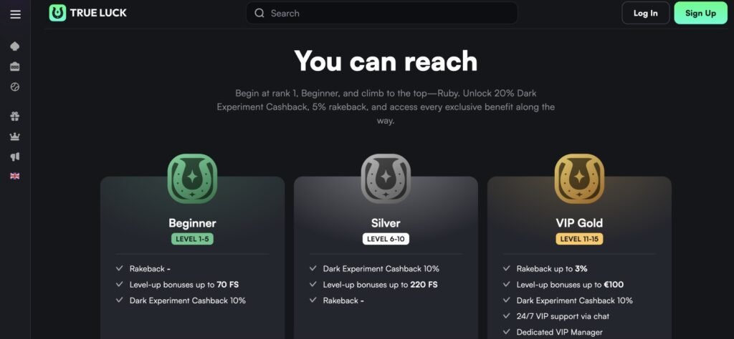Select the LEVEL 6-10 tag
The image size is (734, 339).
coord(386,239)
